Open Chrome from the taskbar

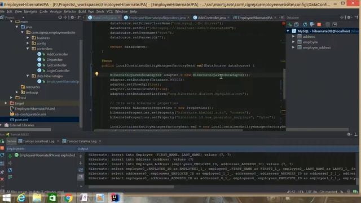[x=68, y=198]
